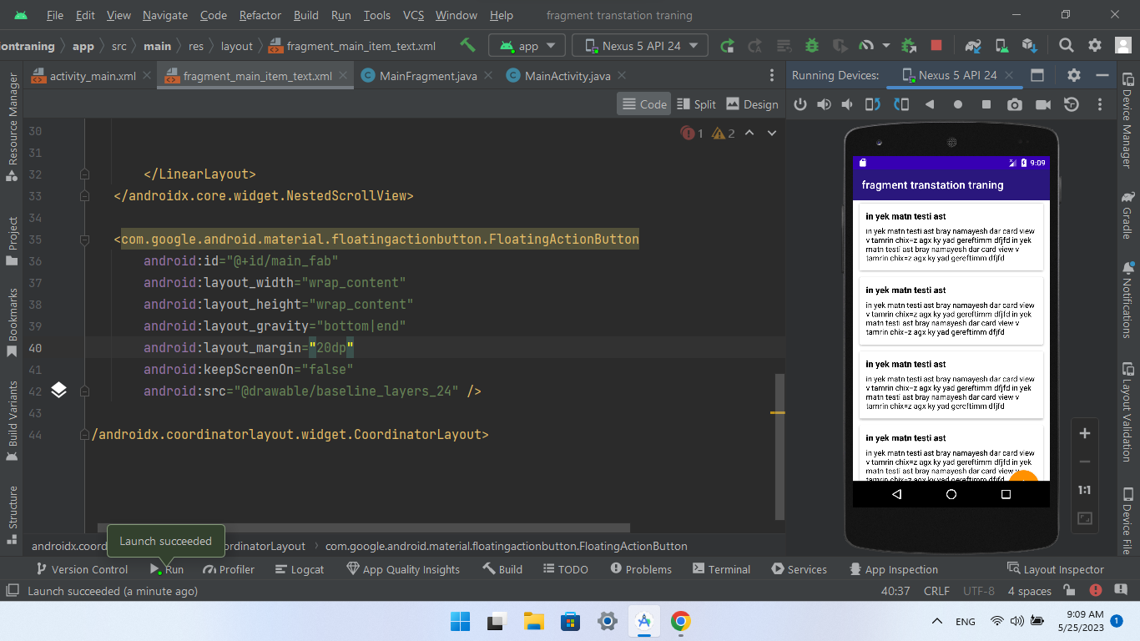Open the Problems tool window

(640, 569)
